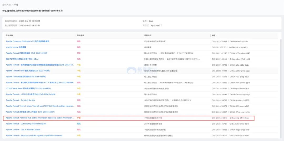
Task: Open Tomcat HTTP/2 标头处理 DoS link
Action: (31, 94)
